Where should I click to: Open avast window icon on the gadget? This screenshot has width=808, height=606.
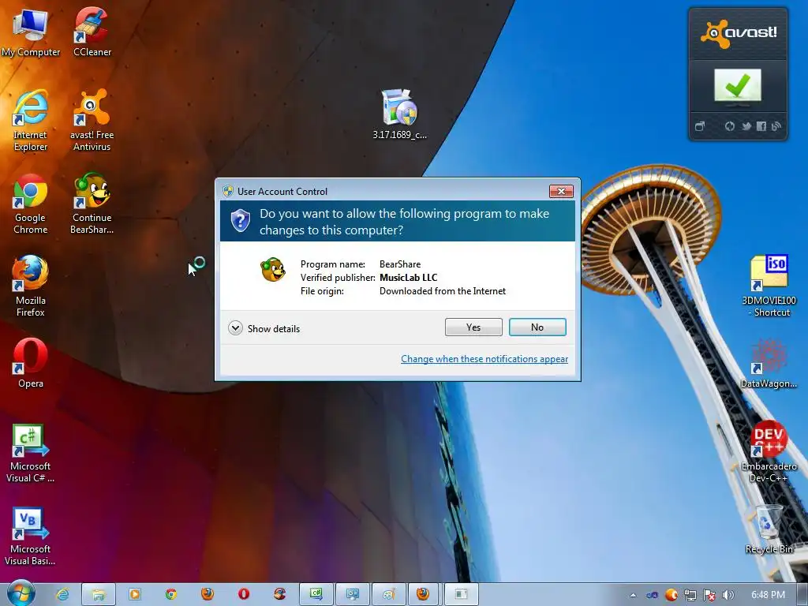(x=699, y=126)
